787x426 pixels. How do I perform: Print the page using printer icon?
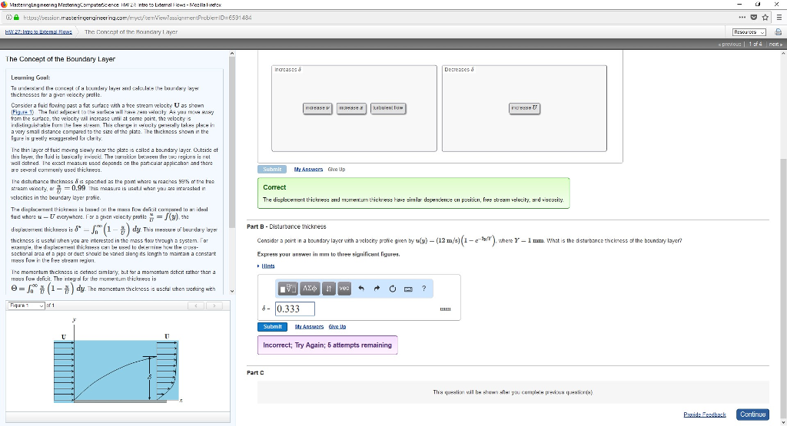779,32
